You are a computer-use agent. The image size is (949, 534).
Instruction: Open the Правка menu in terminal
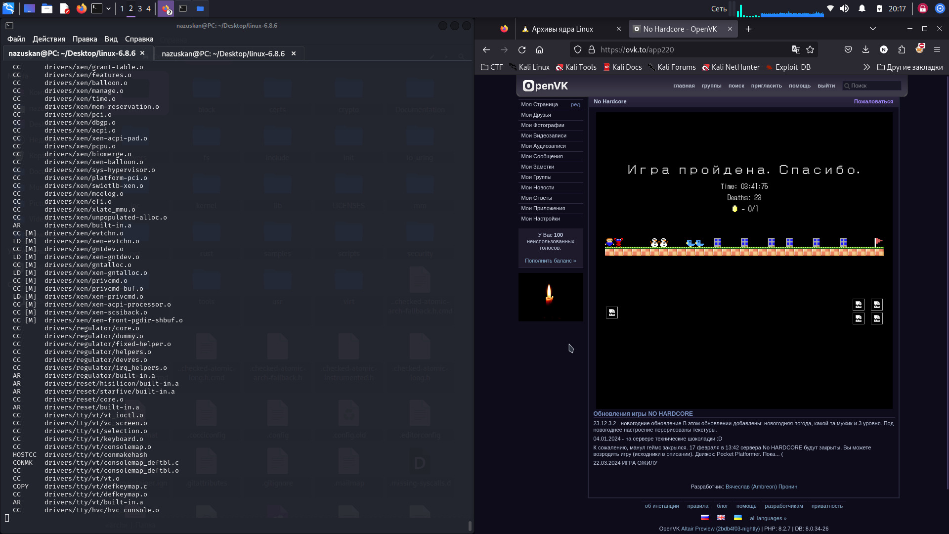pos(85,39)
